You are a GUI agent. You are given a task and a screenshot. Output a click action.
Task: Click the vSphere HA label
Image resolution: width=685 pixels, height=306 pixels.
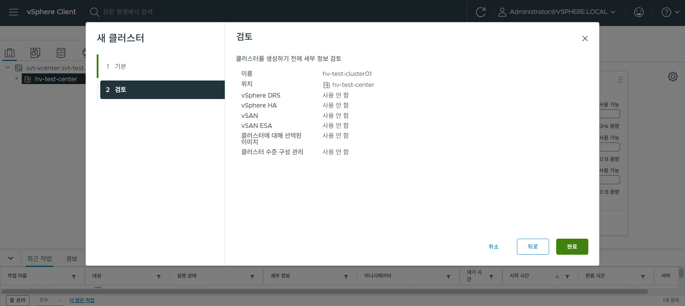pyautogui.click(x=259, y=105)
